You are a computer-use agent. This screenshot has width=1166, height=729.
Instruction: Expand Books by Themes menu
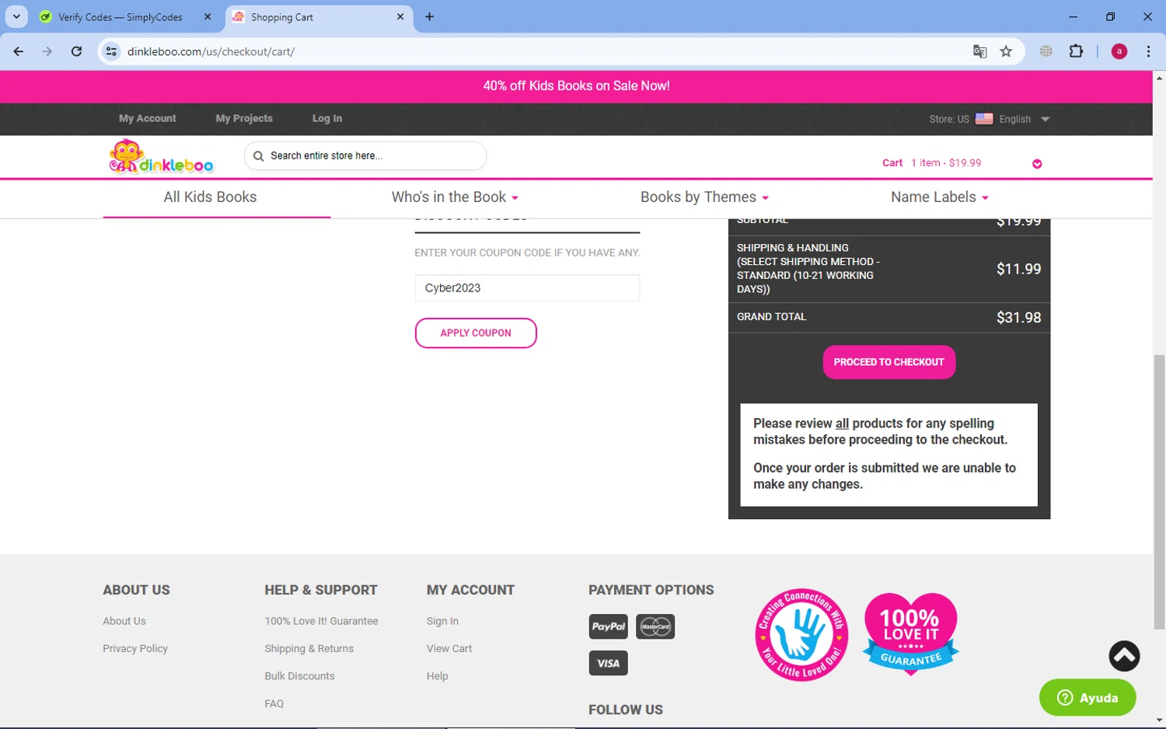(704, 197)
